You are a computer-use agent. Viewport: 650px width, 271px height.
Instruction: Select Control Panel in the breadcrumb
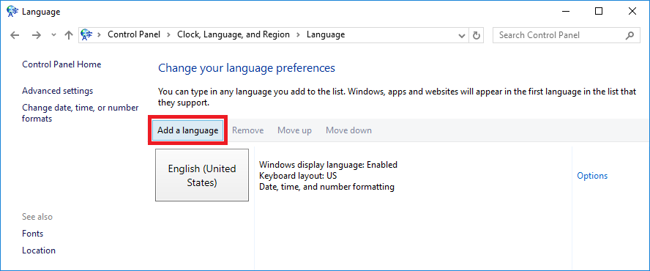tap(134, 34)
